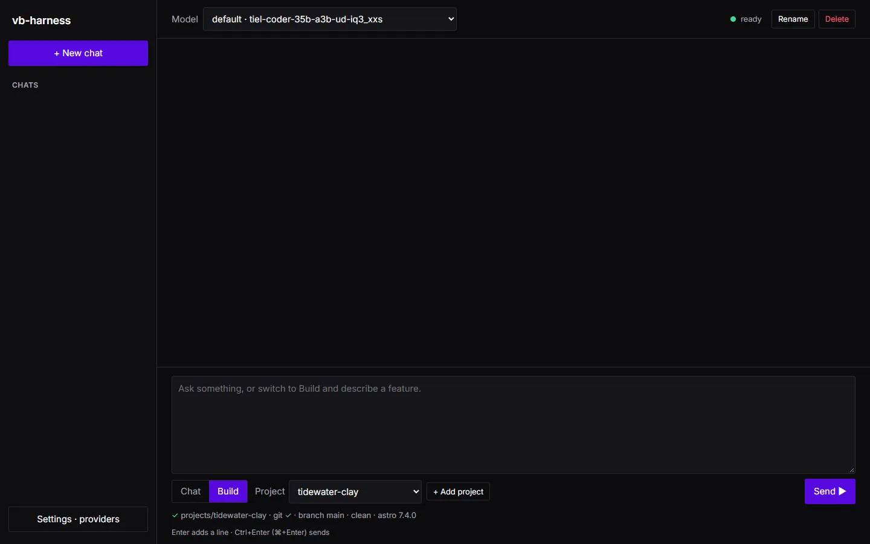
Task: Delete the current chat
Action: point(837,19)
